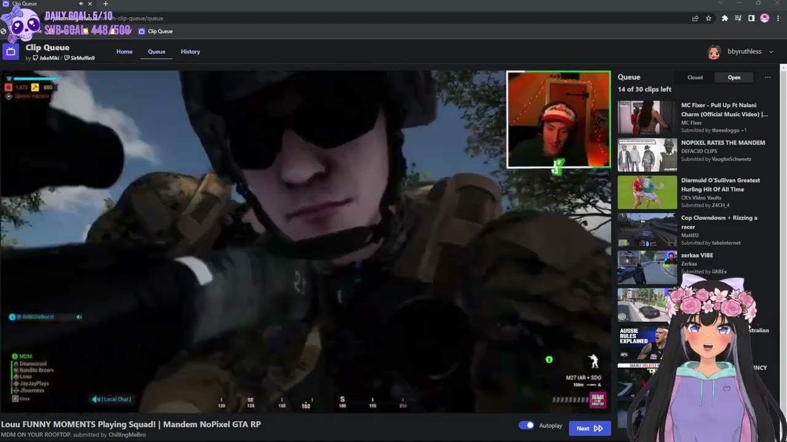The height and width of the screenshot is (442, 787).
Task: Bookmark this page with the star icon
Action: point(708,18)
